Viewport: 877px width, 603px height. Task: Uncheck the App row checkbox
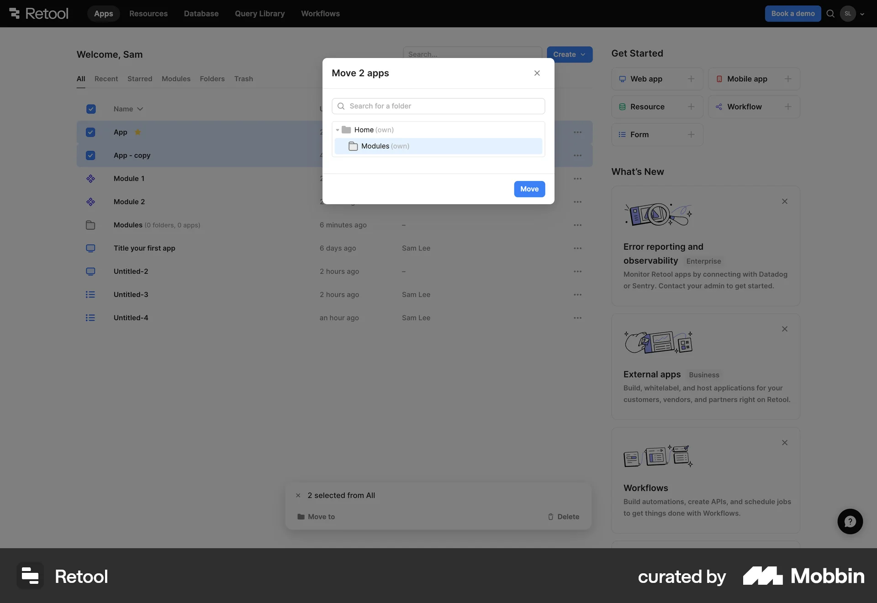click(90, 132)
